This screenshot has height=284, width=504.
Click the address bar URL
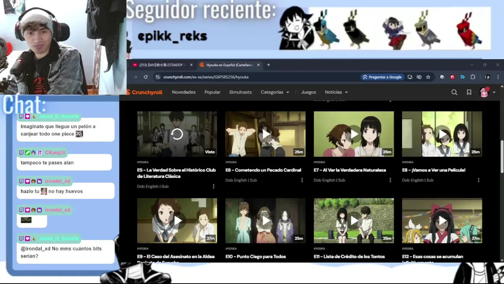pos(206,77)
